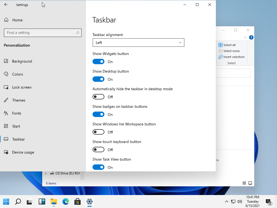The width and height of the screenshot is (277, 208).
Task: Open the notification center icon
Action: (x=268, y=201)
